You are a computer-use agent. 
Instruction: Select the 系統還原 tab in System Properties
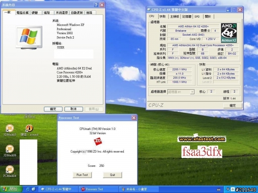coord(62,12)
